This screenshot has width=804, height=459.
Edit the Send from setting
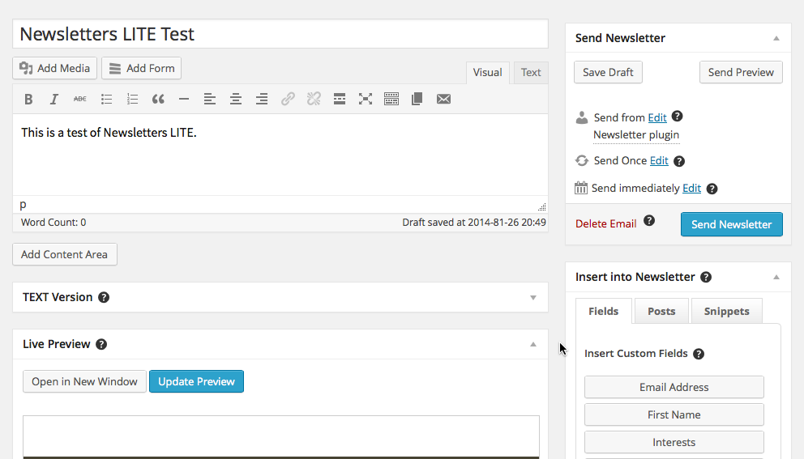(657, 118)
